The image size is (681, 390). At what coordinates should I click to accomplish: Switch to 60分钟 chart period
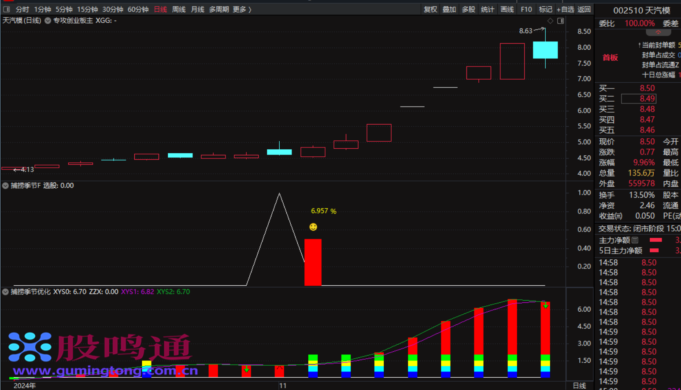[x=138, y=9]
